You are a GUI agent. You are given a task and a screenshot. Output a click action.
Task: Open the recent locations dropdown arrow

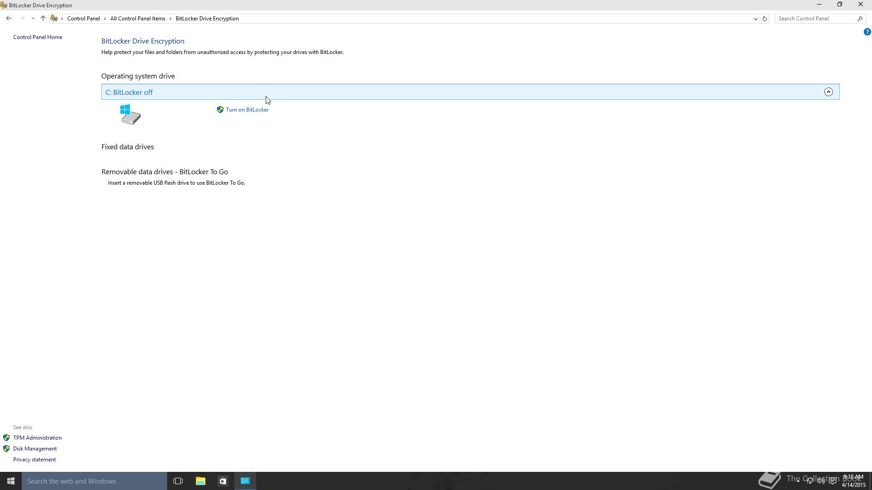(33, 19)
